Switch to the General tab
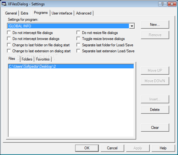The height and width of the screenshot is (155, 178). [11, 13]
